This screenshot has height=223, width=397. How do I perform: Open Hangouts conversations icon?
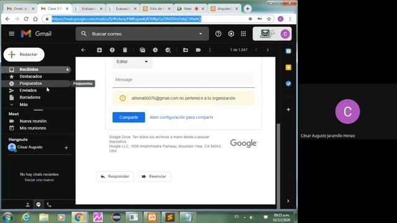[38, 204]
